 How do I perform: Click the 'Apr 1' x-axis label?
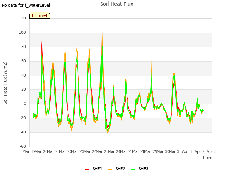point(187,151)
